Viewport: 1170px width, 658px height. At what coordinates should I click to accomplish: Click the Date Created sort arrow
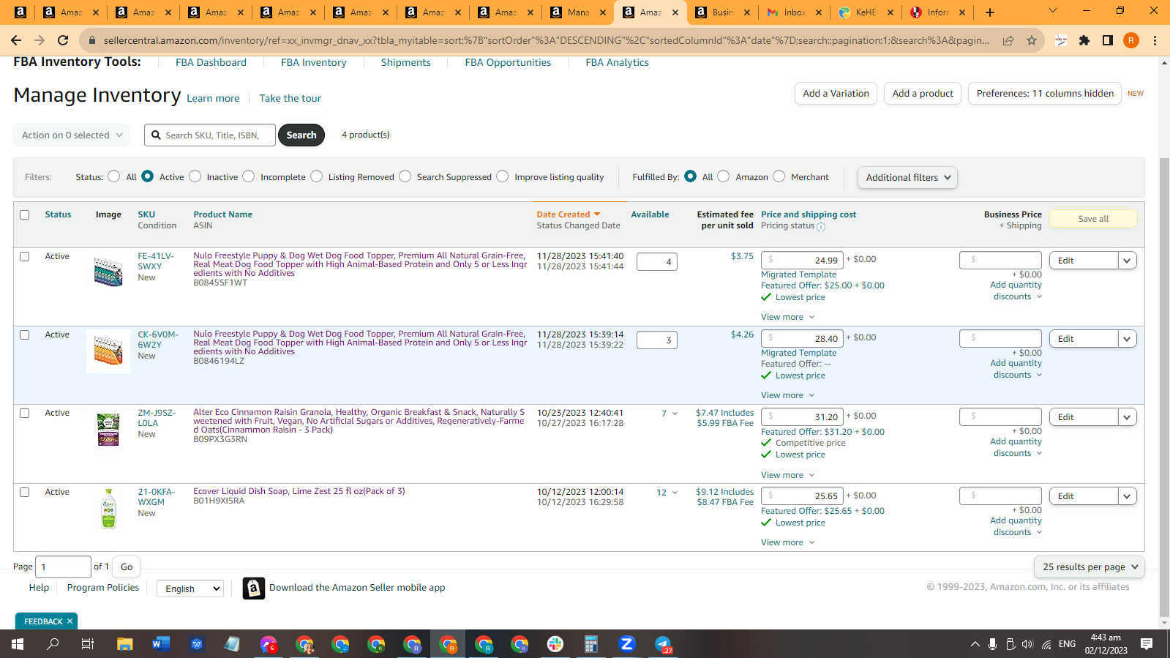pos(597,214)
